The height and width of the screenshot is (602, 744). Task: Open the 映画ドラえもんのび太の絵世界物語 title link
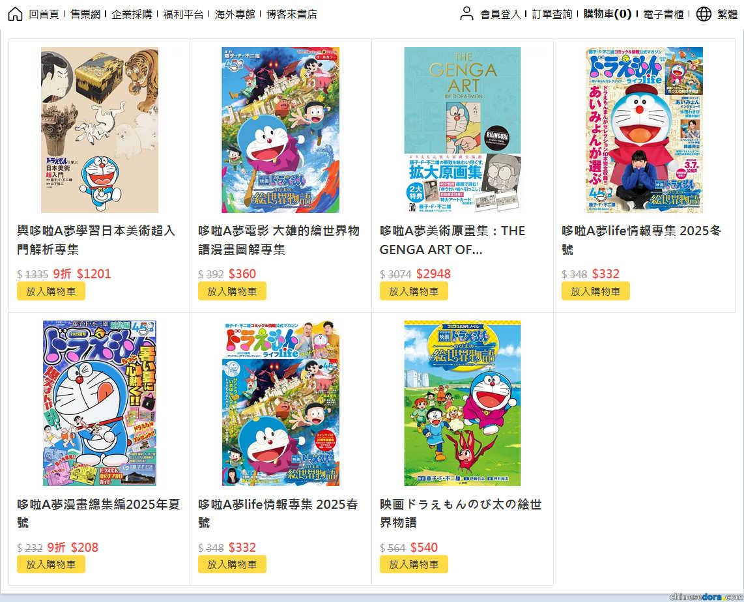pos(461,513)
